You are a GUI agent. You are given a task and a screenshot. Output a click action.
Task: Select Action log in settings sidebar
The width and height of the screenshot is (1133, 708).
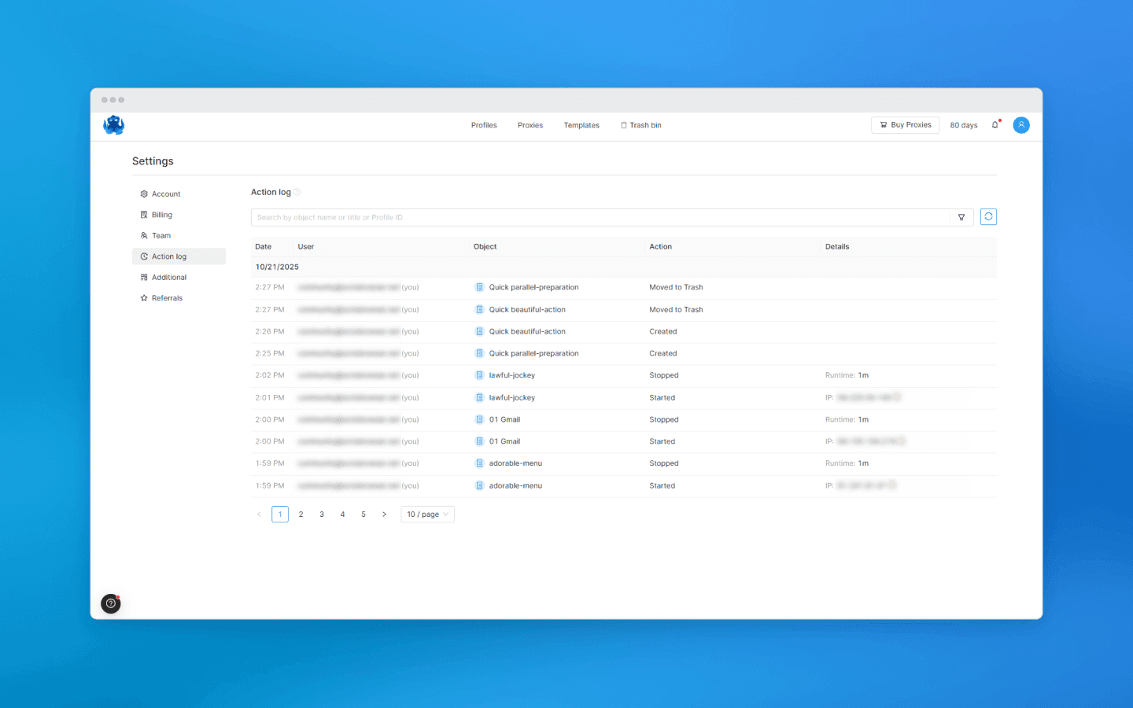(x=179, y=256)
